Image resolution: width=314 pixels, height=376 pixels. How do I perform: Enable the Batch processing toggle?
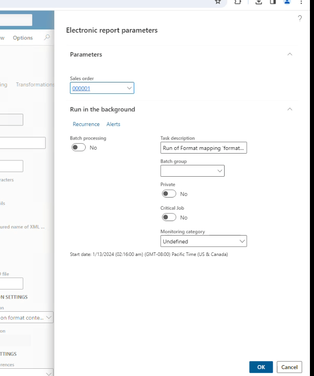(x=78, y=148)
